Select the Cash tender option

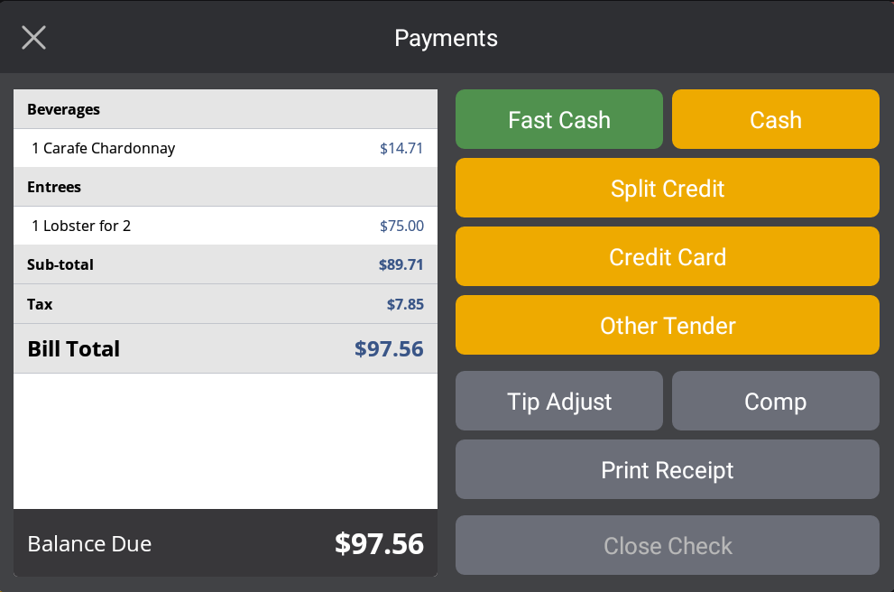[775, 118]
